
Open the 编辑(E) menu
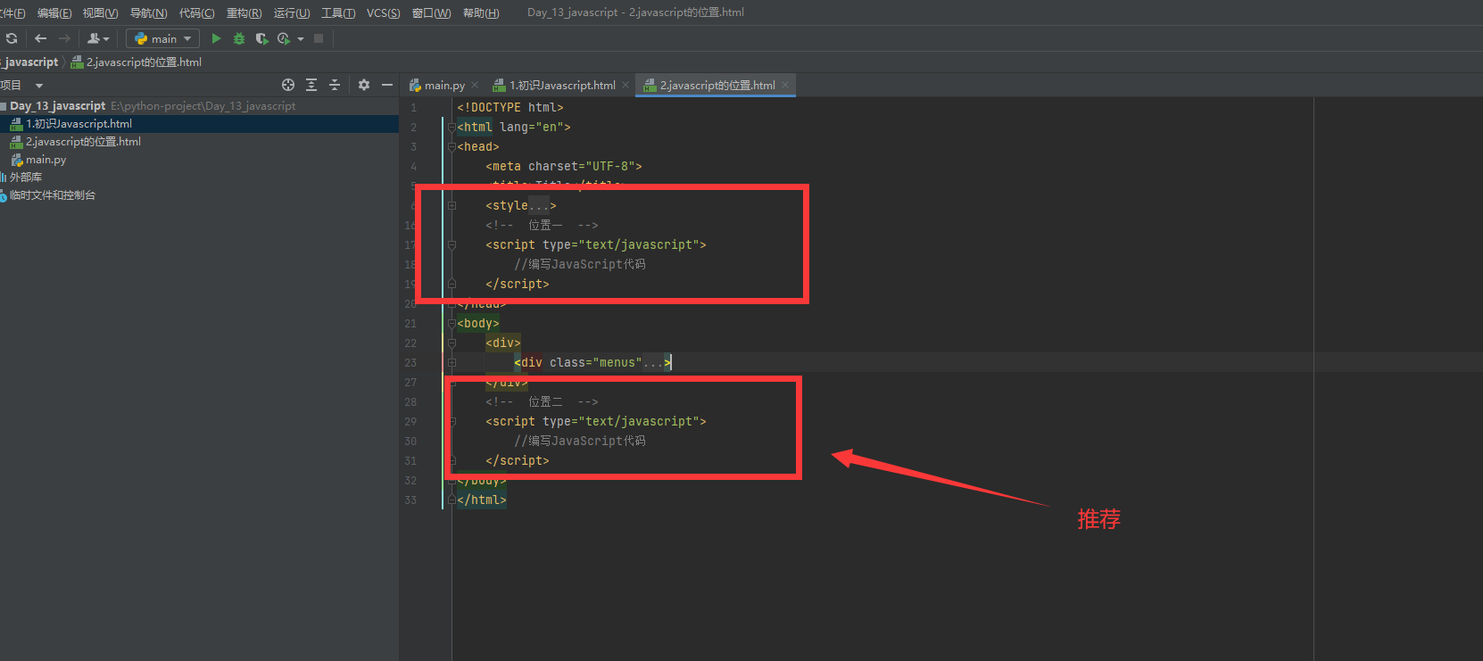click(54, 12)
